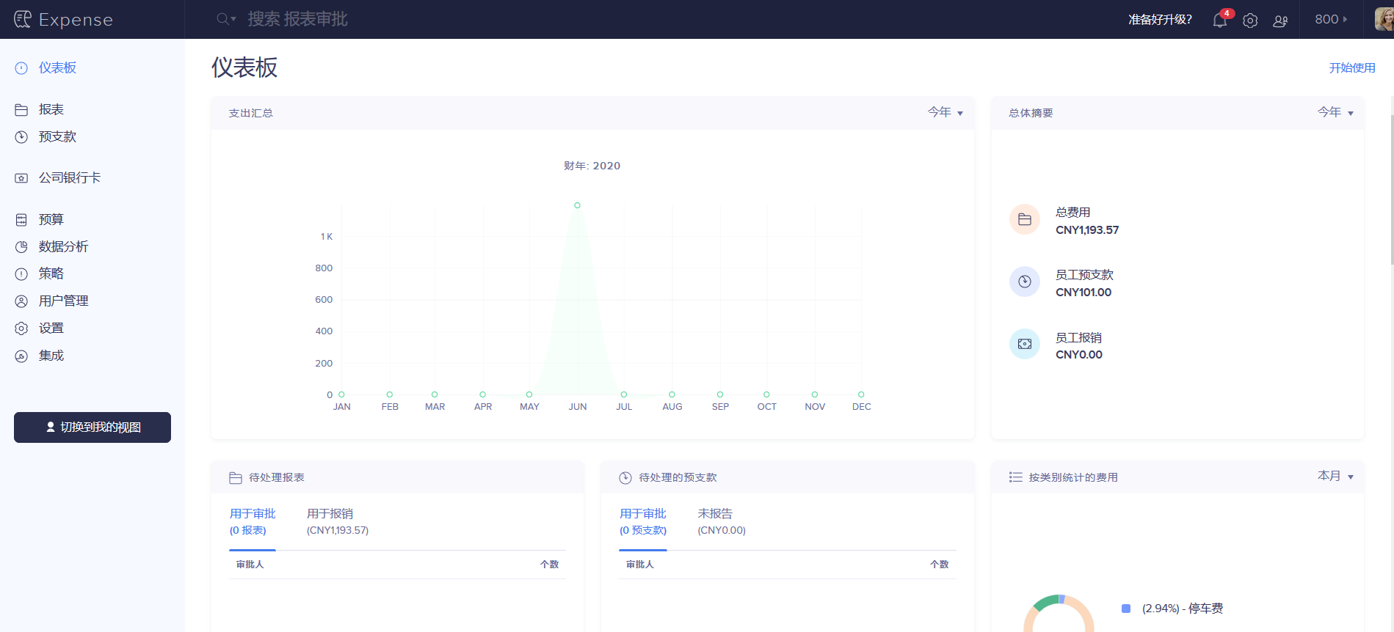Go to 数据分析 in the sidebar
This screenshot has width=1394, height=632.
pyautogui.click(x=63, y=246)
